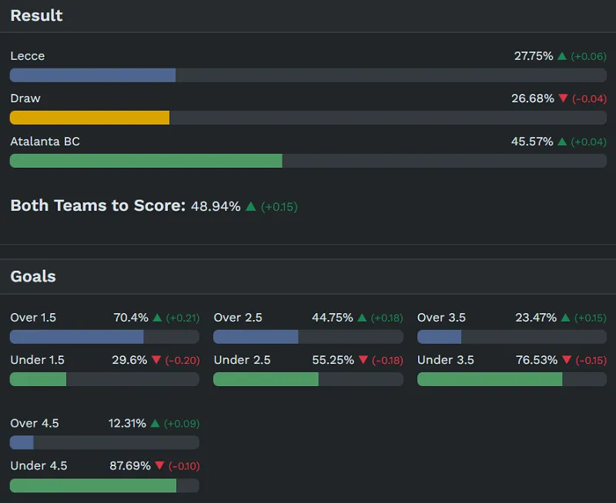This screenshot has width=616, height=503.
Task: Click the green up arrow for Over 1.5
Action: [x=157, y=318]
